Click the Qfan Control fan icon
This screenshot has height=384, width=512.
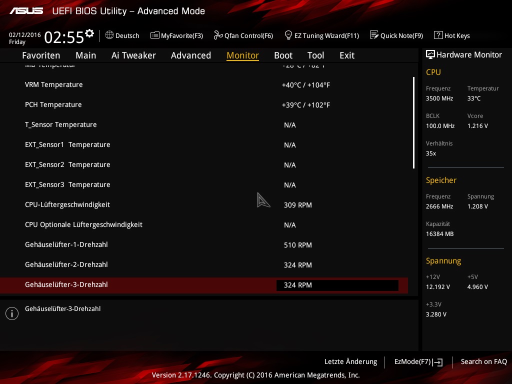[x=218, y=35]
